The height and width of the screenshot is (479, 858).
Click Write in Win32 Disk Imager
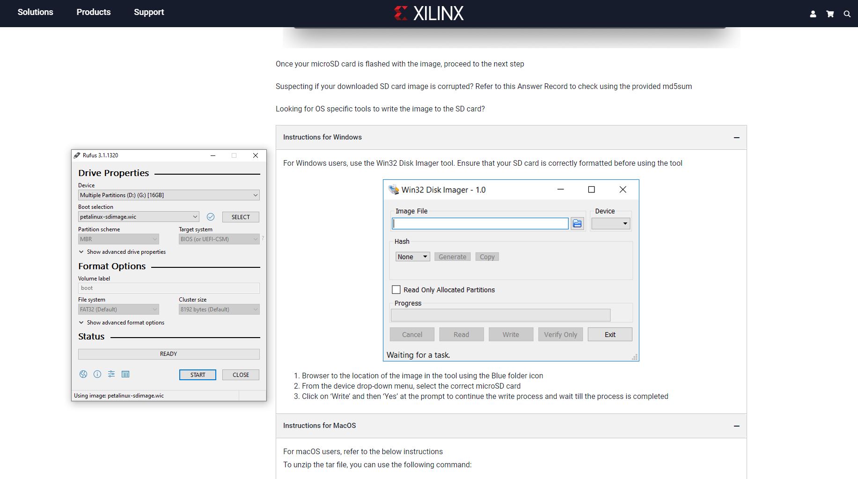[x=511, y=334]
